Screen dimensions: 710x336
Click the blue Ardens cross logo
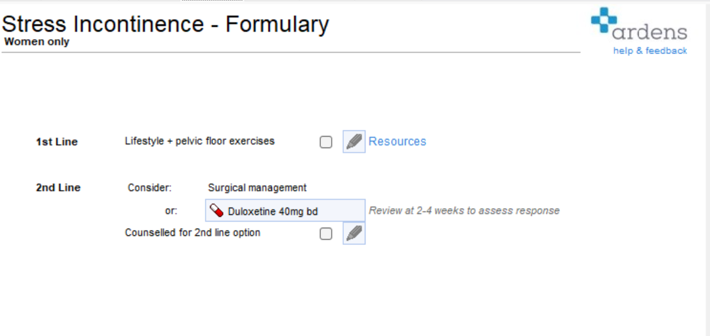pyautogui.click(x=604, y=20)
